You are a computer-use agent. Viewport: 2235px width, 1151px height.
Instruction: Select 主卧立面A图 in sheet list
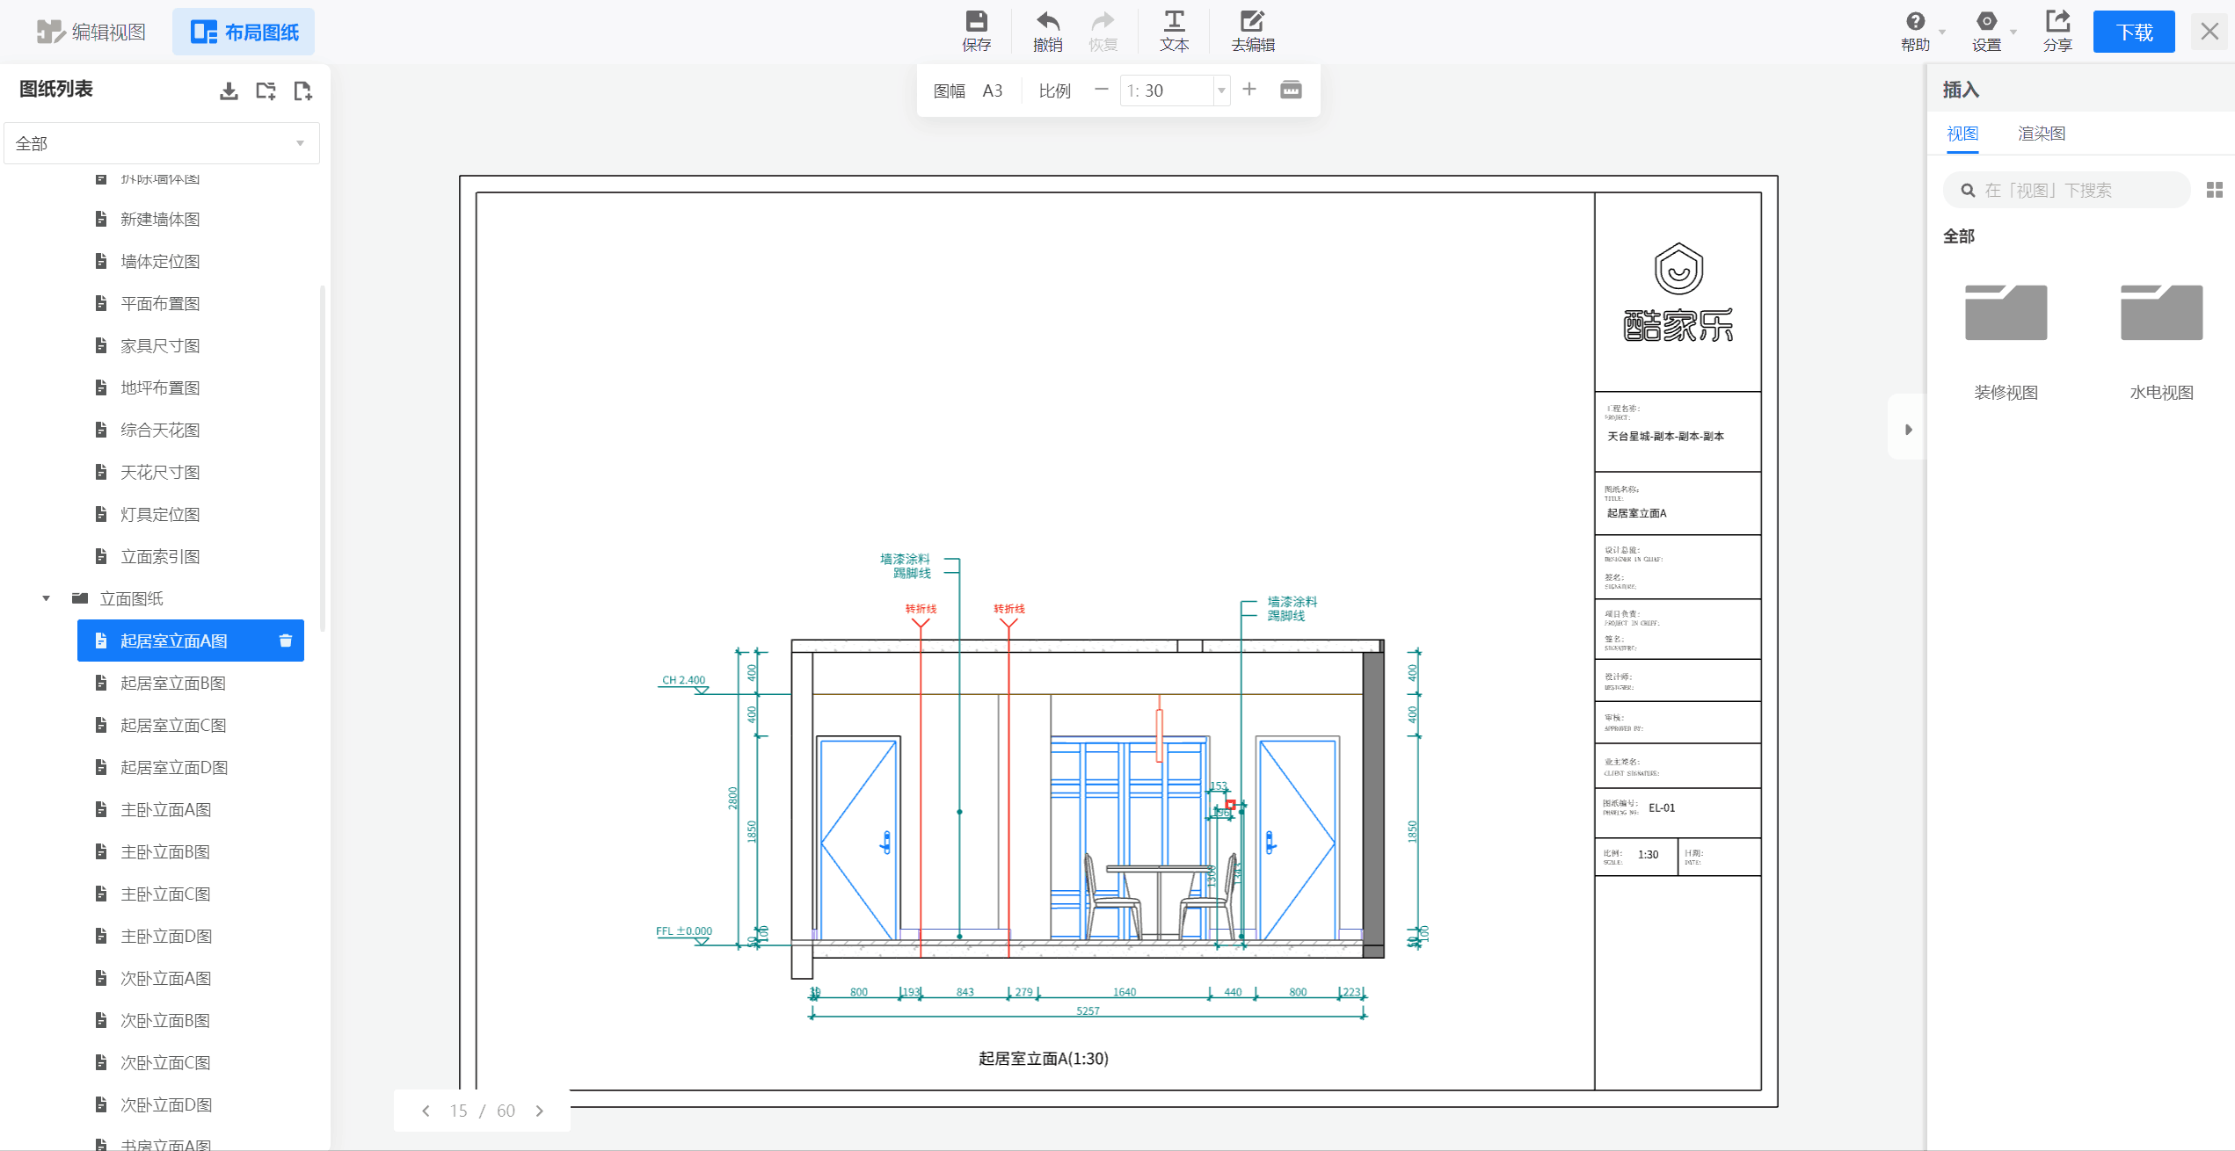click(x=165, y=809)
